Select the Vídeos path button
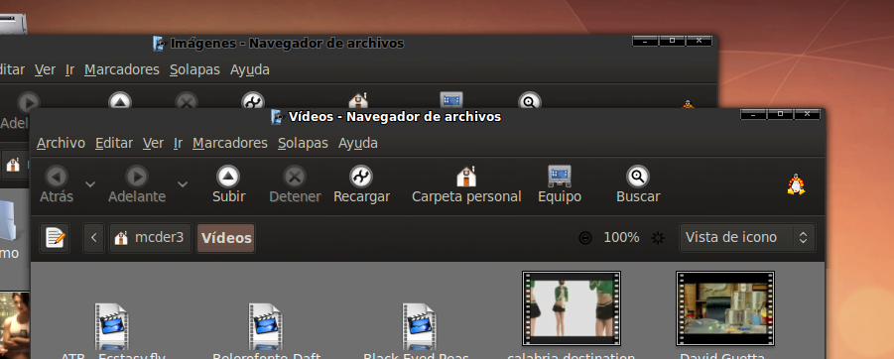 (226, 238)
